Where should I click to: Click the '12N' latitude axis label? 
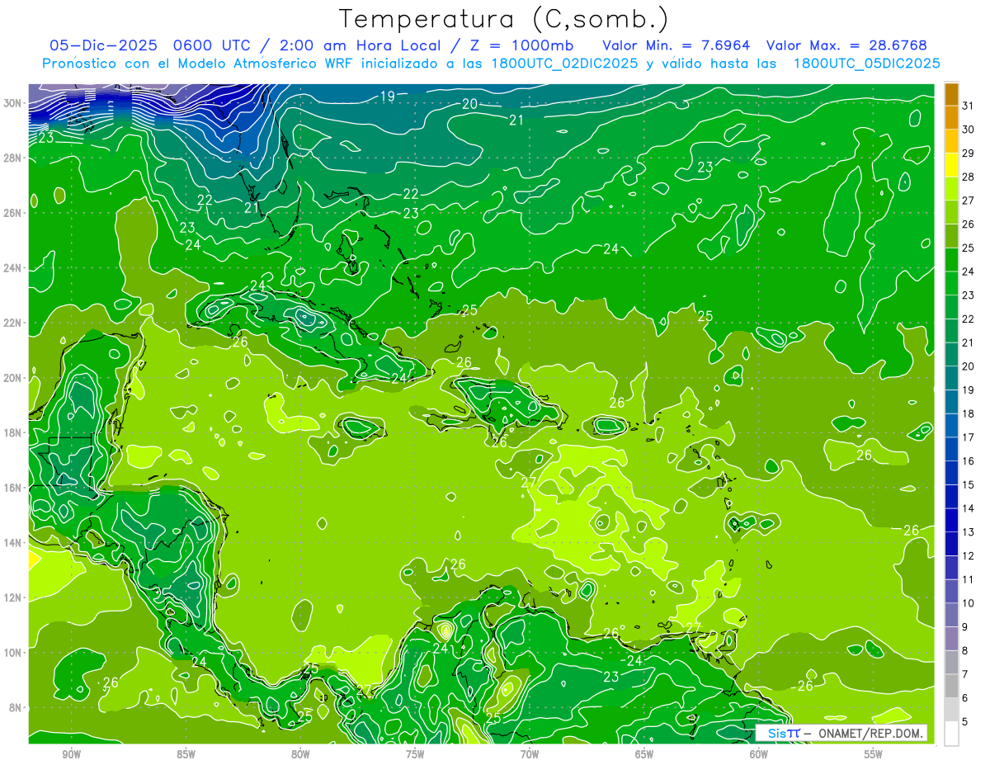coord(13,597)
